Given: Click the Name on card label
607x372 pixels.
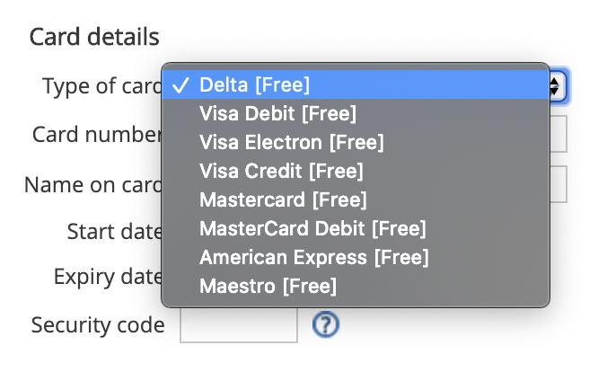Looking at the screenshot, I should point(92,184).
